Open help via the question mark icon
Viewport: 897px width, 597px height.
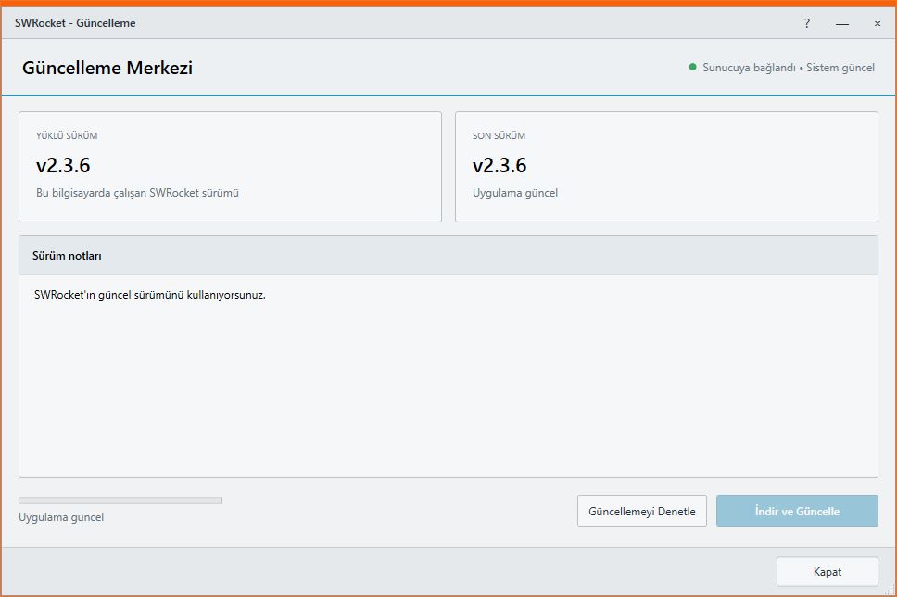coord(806,23)
